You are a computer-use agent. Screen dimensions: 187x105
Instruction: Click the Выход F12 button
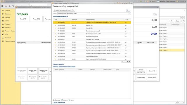pyautogui.click(x=152, y=71)
